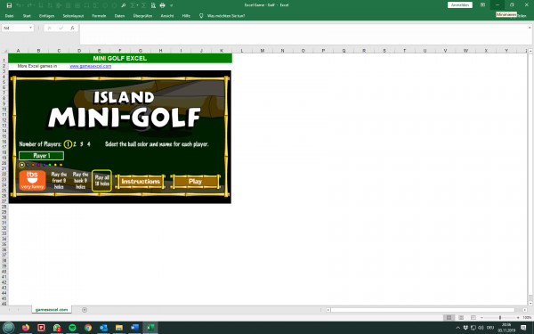Open Spotify from the taskbar
Image resolution: width=534 pixels, height=334 pixels.
(72, 328)
